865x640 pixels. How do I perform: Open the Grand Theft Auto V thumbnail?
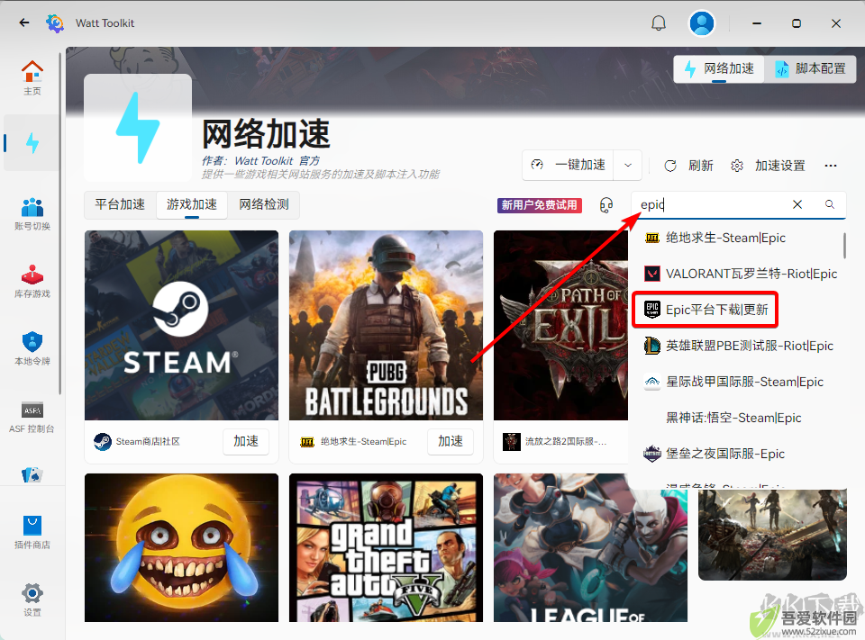387,548
